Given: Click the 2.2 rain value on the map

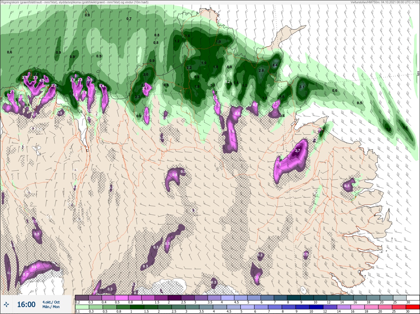Looking at the screenshot, I should tap(189, 68).
